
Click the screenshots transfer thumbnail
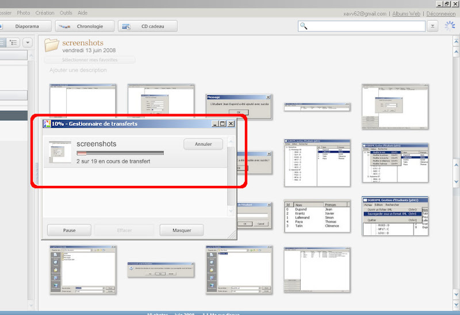click(60, 151)
